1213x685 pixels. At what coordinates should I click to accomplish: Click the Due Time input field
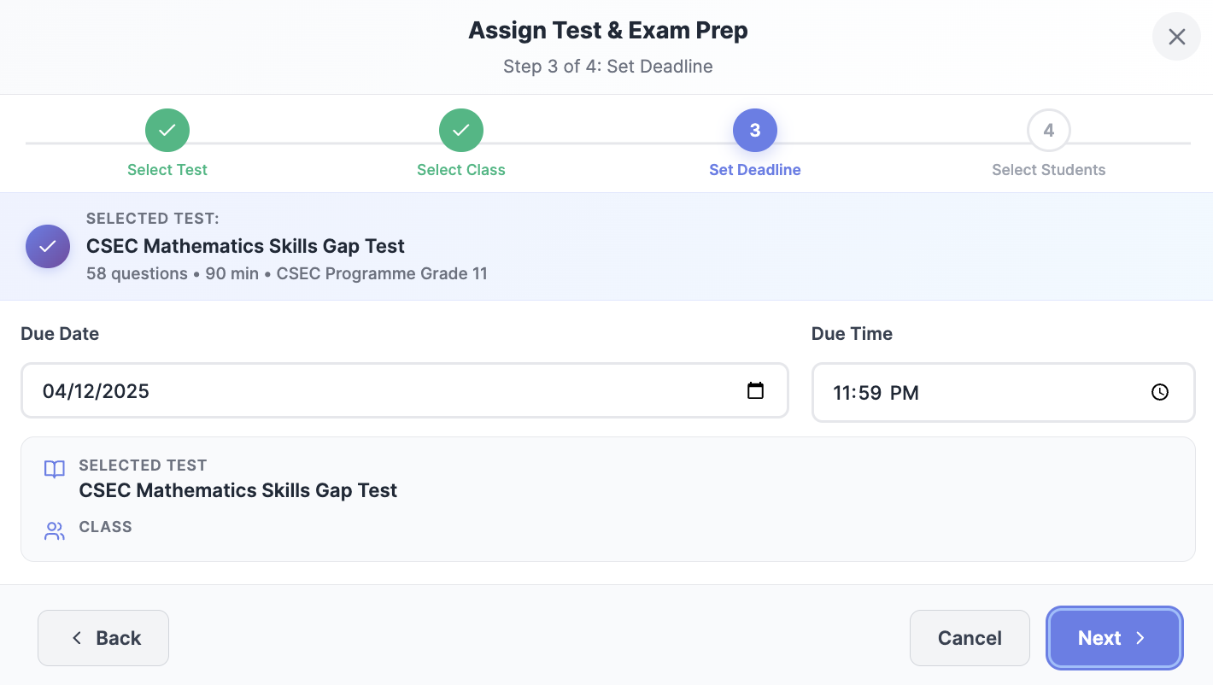click(982, 393)
